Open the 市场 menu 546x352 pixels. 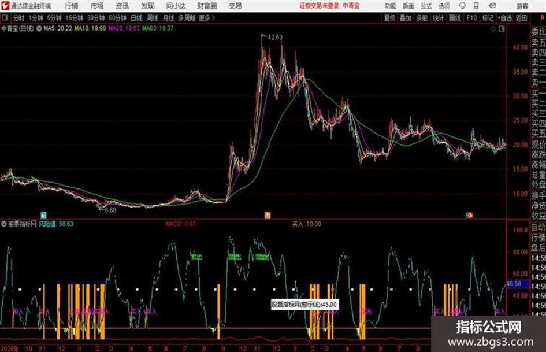pos(97,6)
